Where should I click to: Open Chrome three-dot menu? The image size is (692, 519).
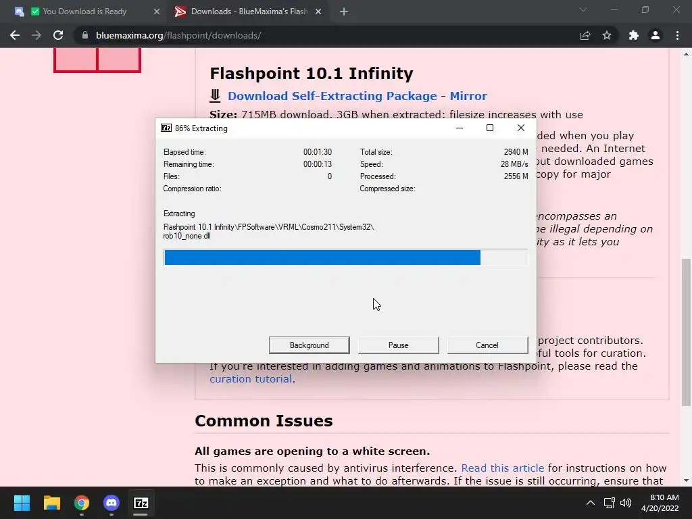point(677,35)
